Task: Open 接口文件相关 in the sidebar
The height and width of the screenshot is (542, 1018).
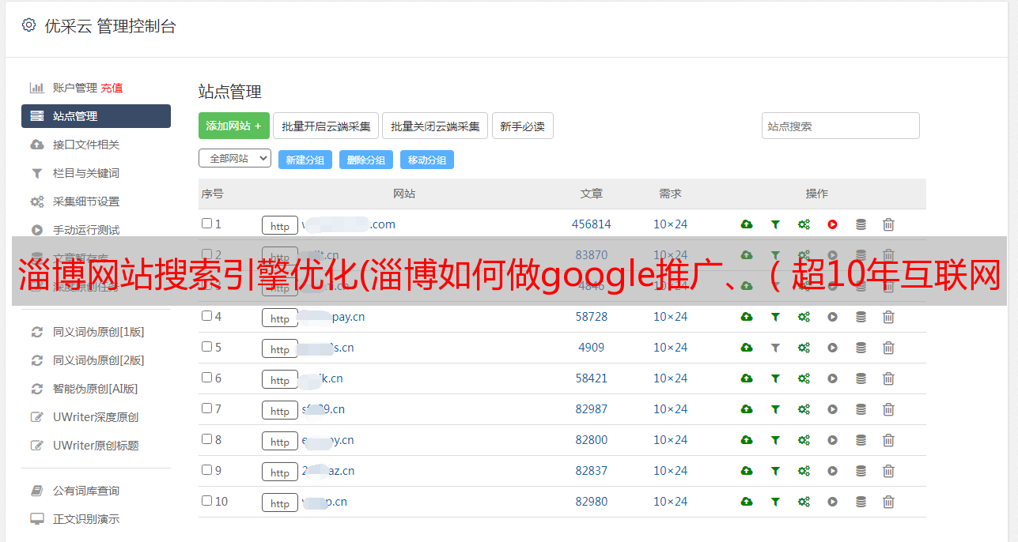Action: pyautogui.click(x=85, y=145)
